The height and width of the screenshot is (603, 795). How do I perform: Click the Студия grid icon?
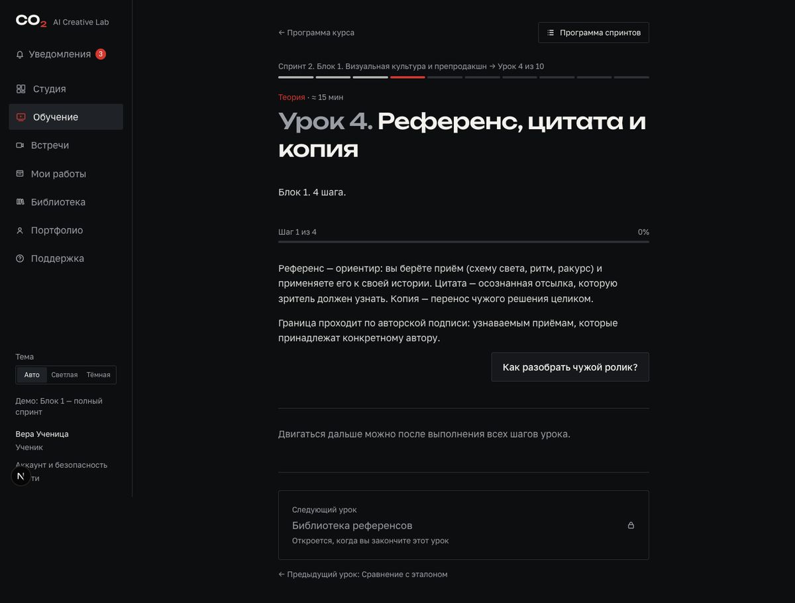[21, 89]
